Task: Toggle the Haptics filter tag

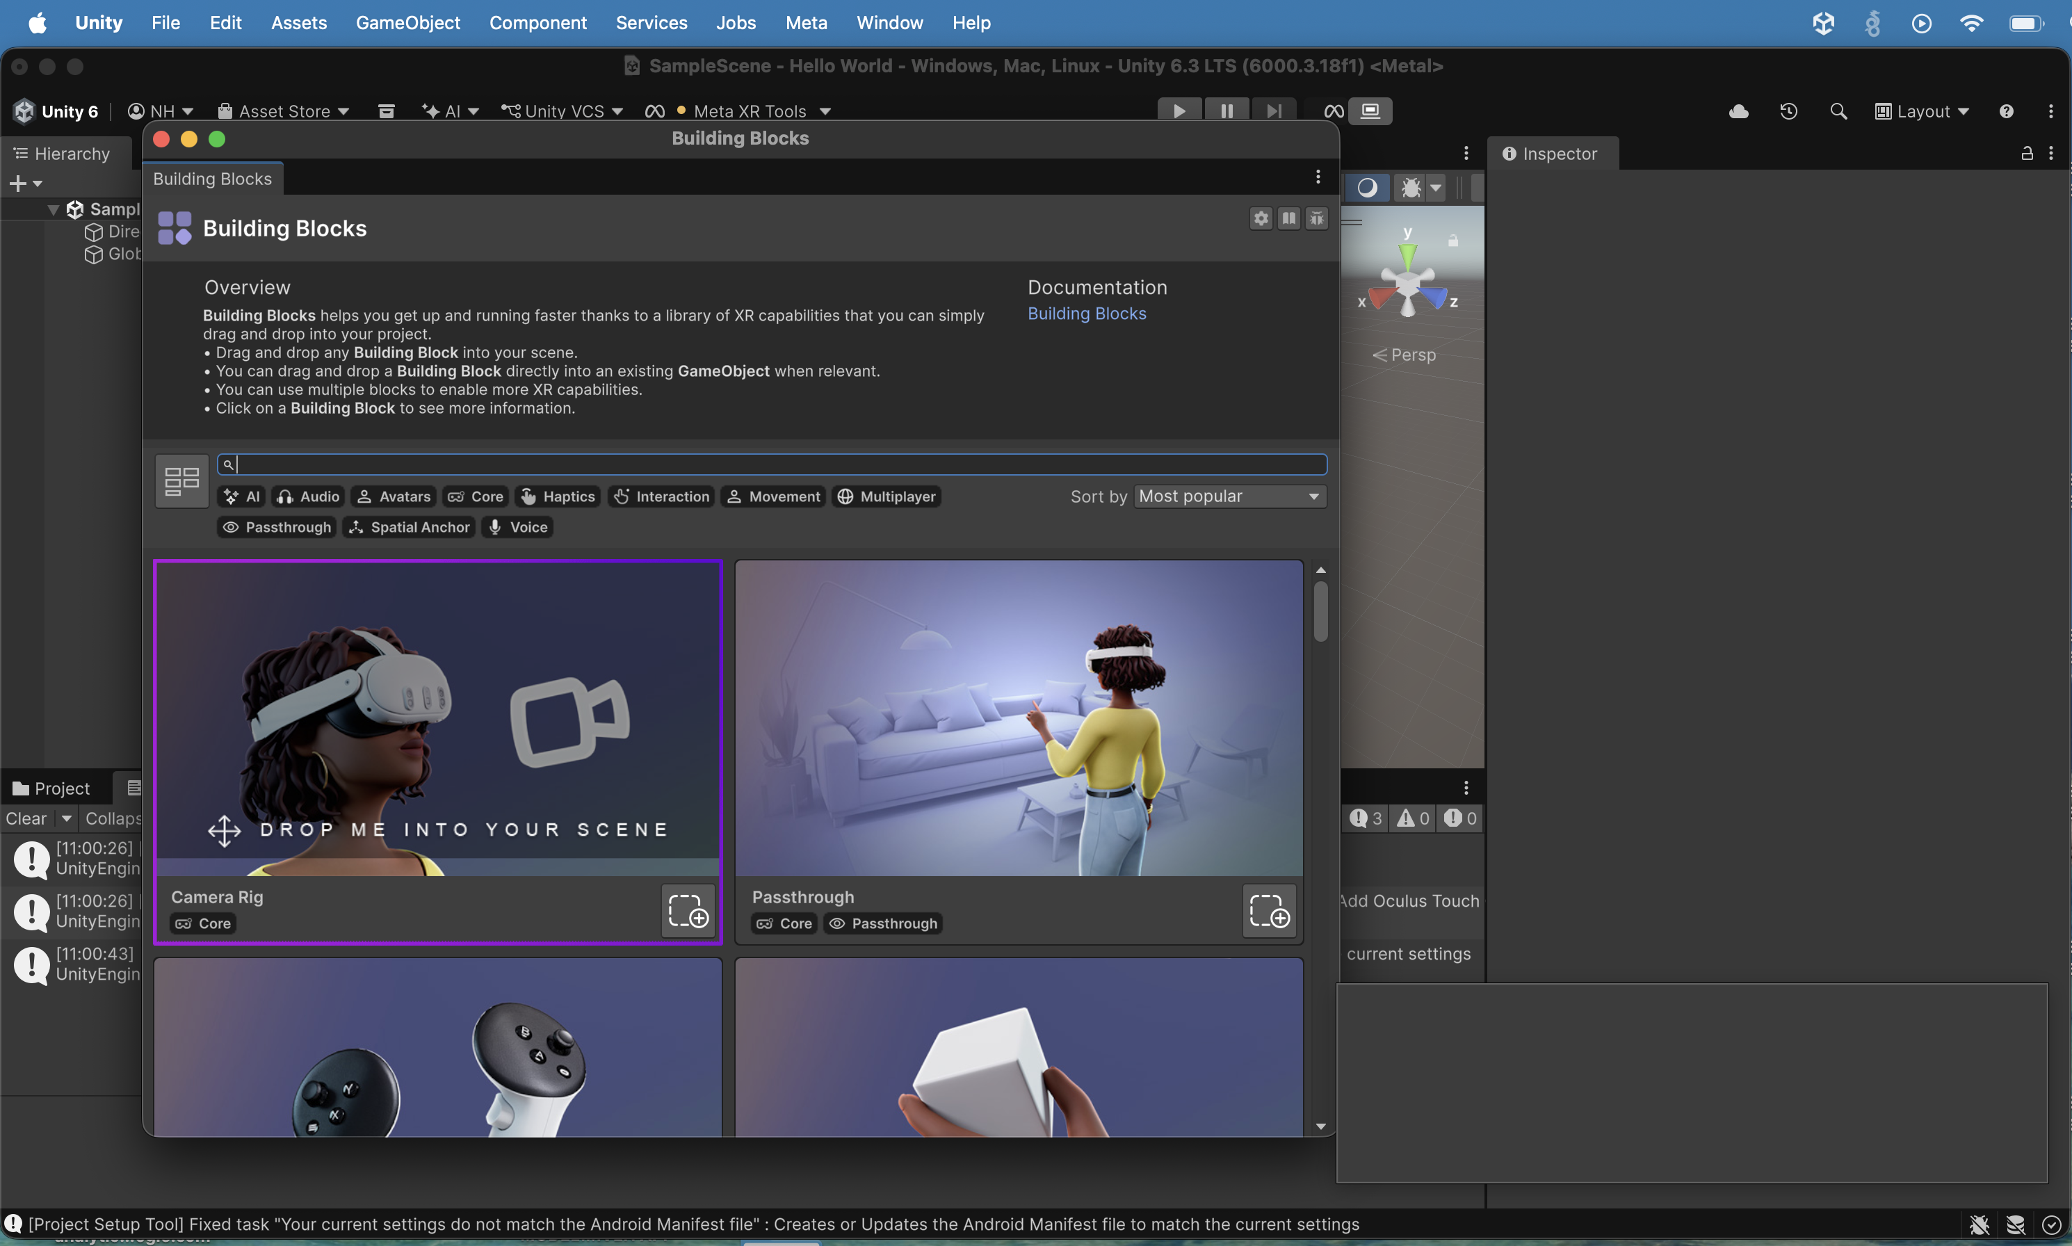Action: (558, 497)
